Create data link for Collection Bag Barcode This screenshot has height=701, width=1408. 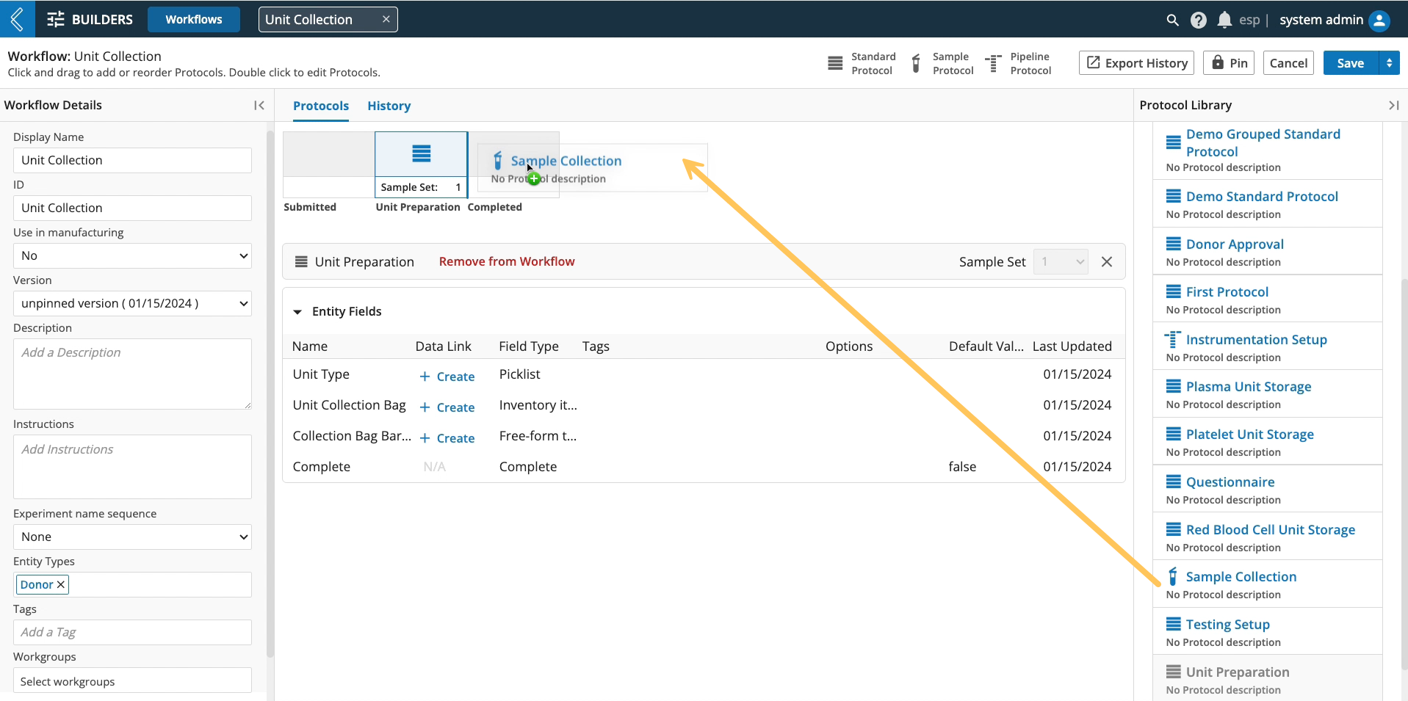pyautogui.click(x=447, y=438)
